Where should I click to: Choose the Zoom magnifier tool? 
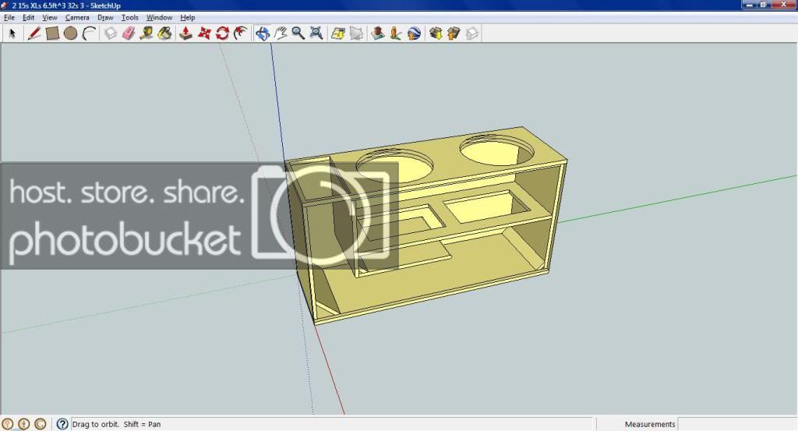pyautogui.click(x=298, y=34)
